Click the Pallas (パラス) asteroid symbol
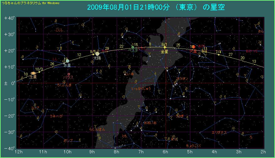275x158 pixels. pos(69,74)
